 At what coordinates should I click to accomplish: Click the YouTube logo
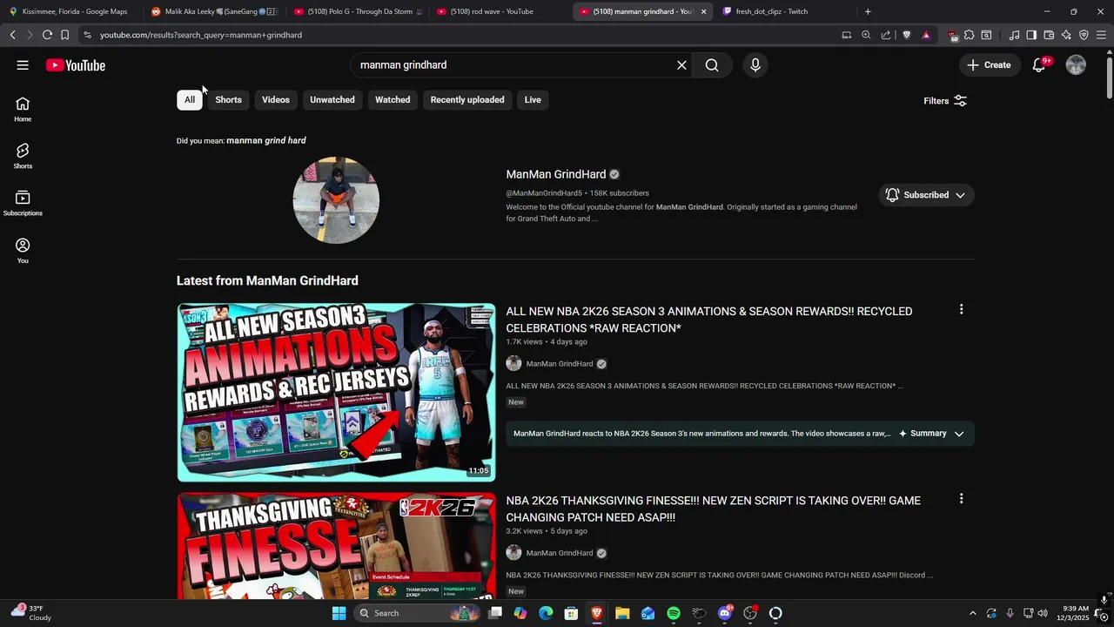pos(76,65)
